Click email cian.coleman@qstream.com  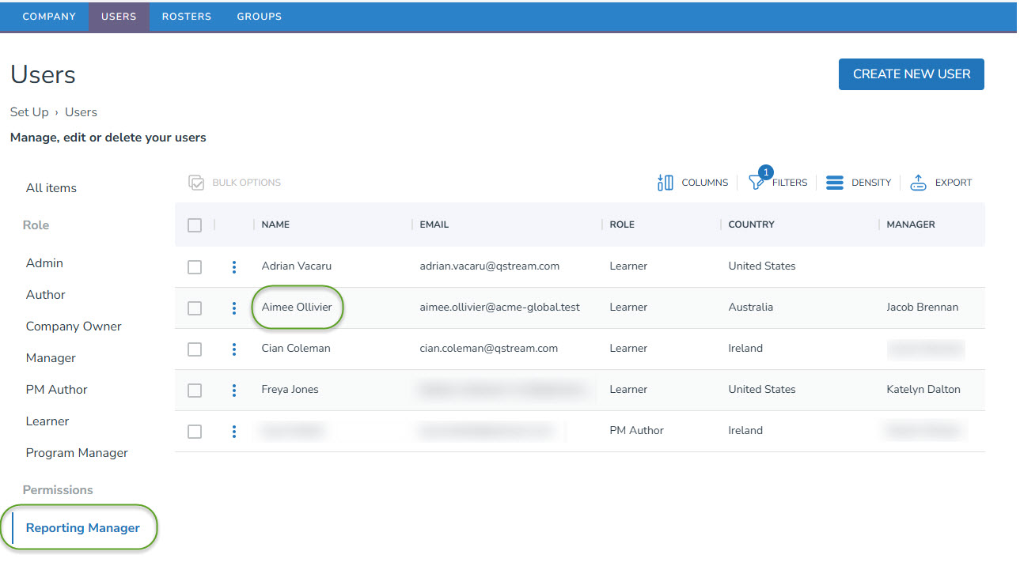click(489, 349)
